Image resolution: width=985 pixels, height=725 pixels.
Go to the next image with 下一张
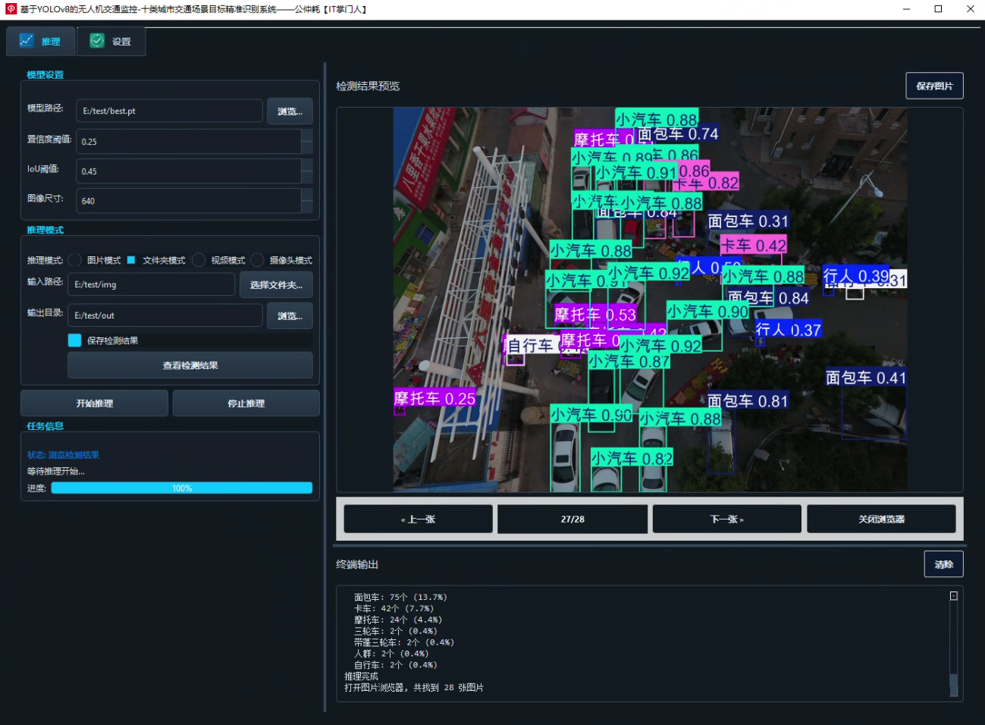(x=727, y=519)
